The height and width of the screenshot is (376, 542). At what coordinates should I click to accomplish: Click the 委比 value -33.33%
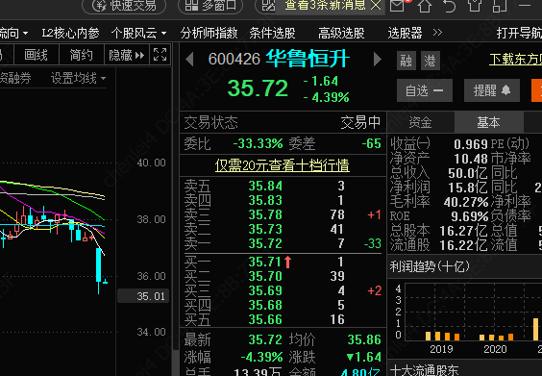point(258,143)
